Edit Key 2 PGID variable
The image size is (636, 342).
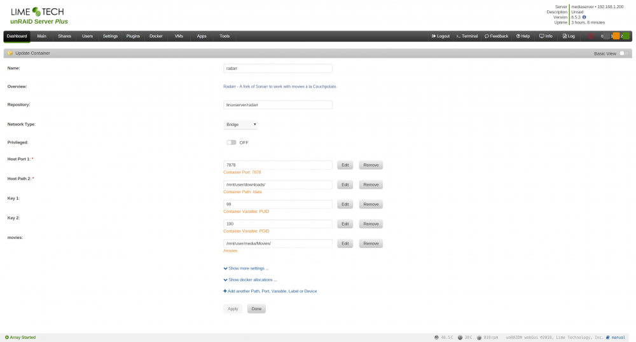(x=345, y=224)
